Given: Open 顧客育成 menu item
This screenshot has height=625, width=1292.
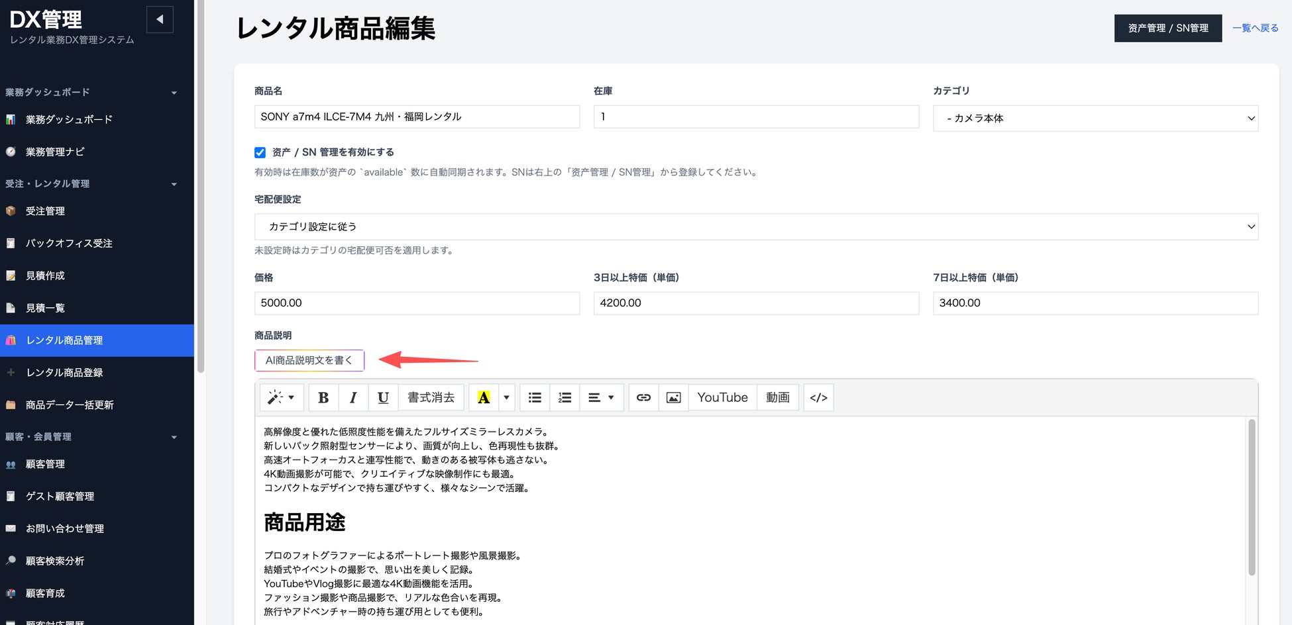Looking at the screenshot, I should click(x=45, y=593).
